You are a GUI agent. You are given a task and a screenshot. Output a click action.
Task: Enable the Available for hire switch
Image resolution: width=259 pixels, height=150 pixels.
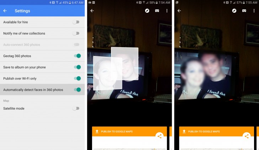76,22
